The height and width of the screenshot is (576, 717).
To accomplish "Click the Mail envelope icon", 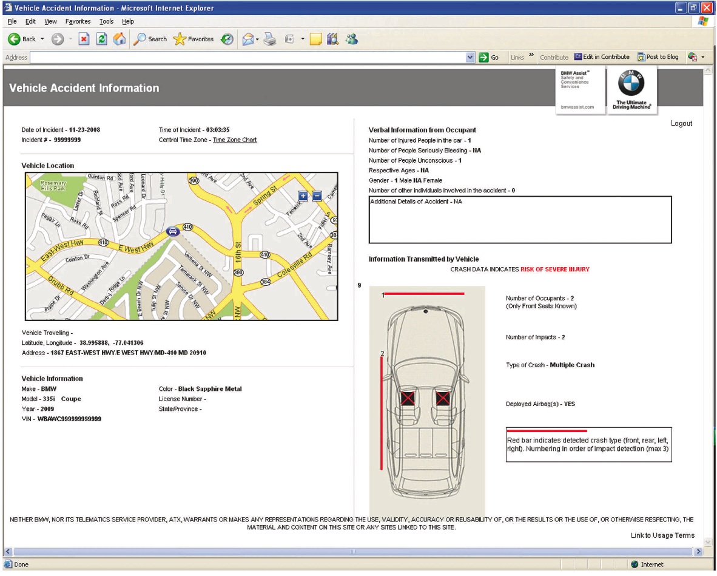I will [248, 39].
